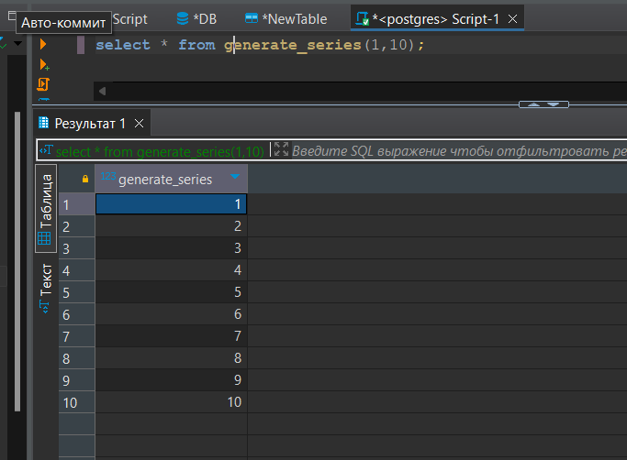The width and height of the screenshot is (627, 460).
Task: Switch to the *NewTable tab
Action: pyautogui.click(x=286, y=18)
